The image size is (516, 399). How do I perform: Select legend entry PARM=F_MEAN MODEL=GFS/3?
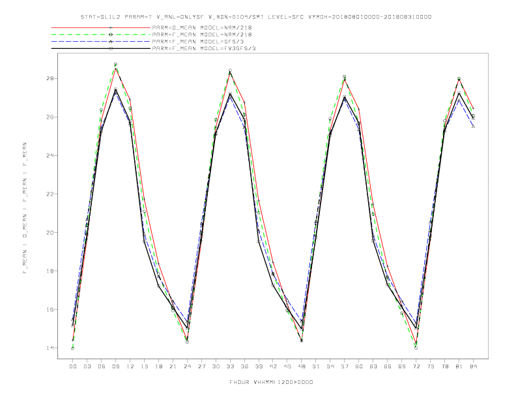(198, 42)
